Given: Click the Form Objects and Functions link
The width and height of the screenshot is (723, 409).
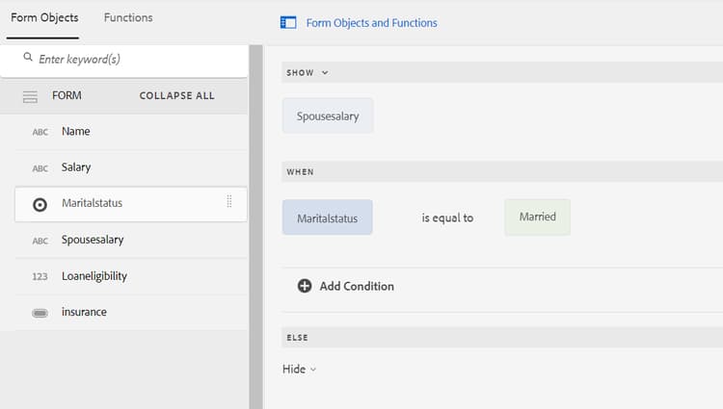Looking at the screenshot, I should [x=371, y=23].
